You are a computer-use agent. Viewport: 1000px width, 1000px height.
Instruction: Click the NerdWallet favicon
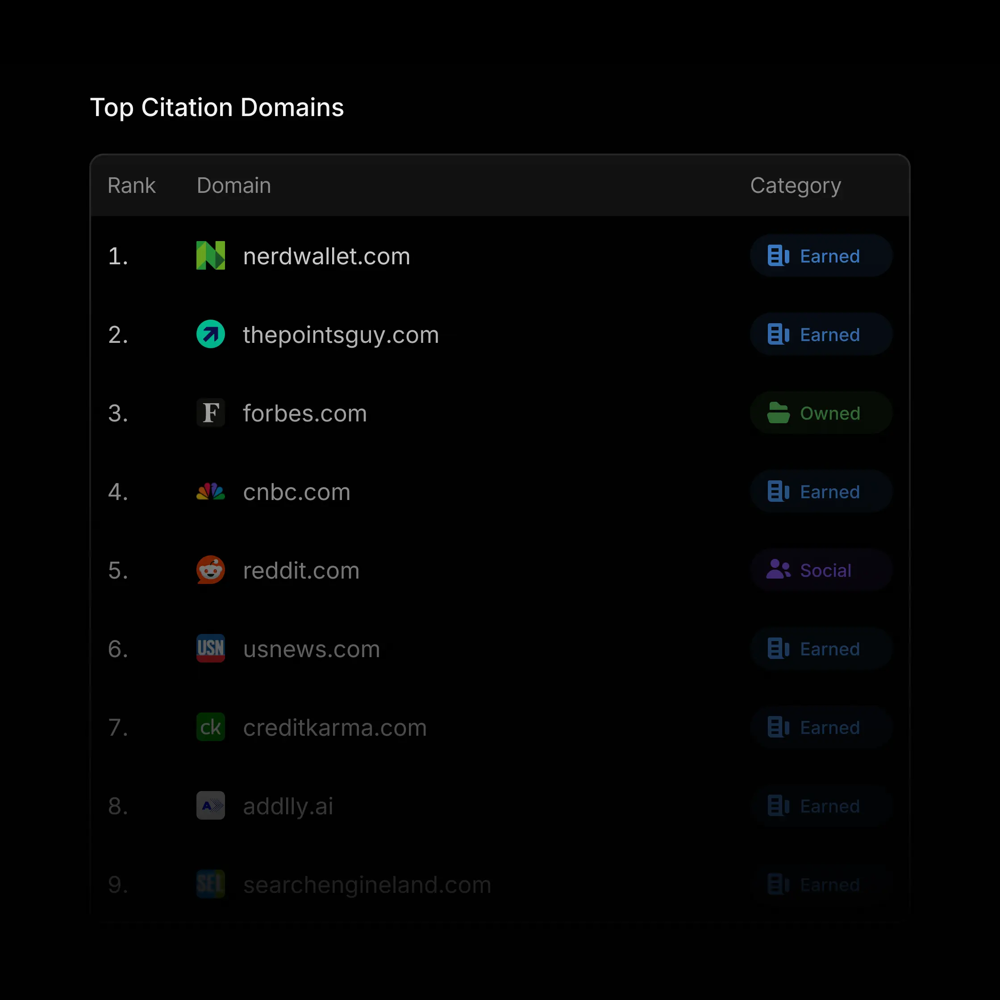click(210, 256)
